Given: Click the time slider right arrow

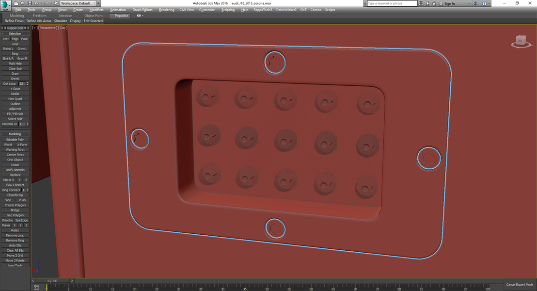Looking at the screenshot, I should [x=72, y=281].
